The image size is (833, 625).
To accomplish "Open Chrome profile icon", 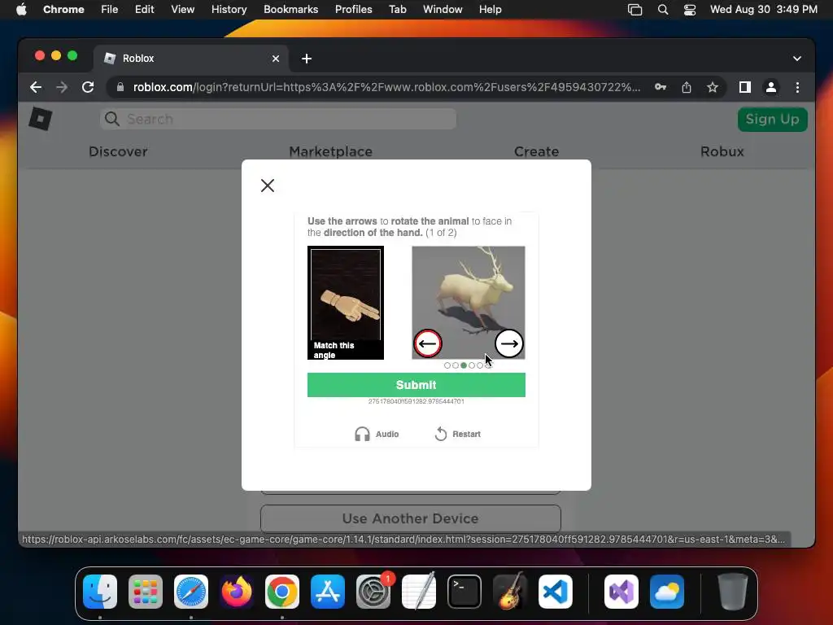I will (x=771, y=87).
